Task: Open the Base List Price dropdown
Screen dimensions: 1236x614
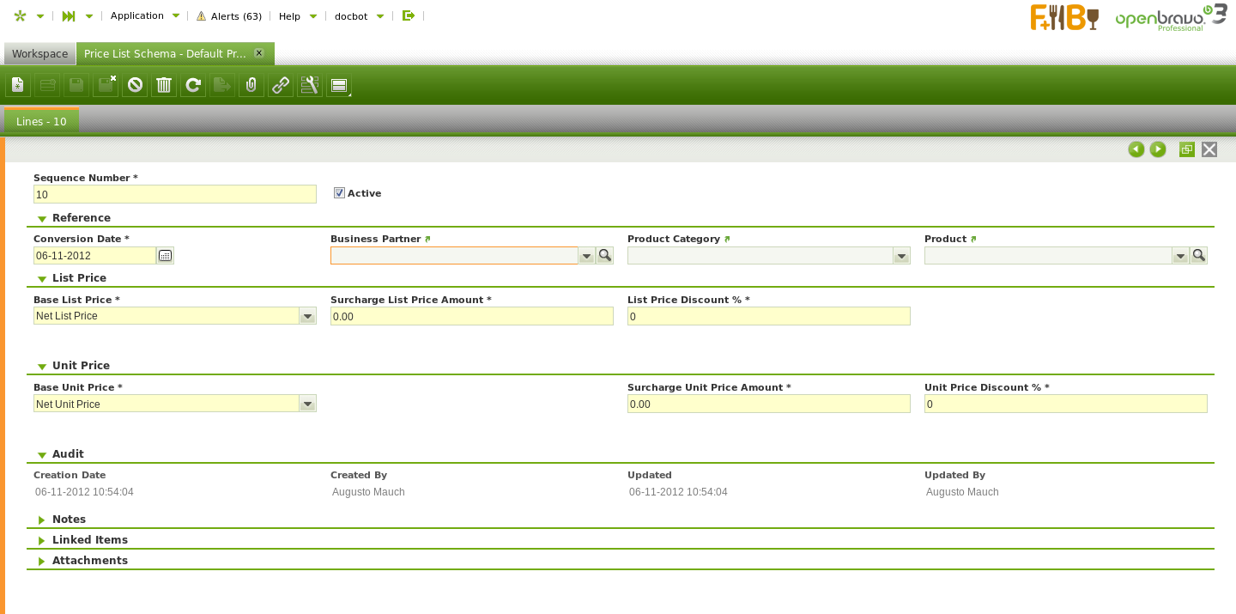Action: tap(307, 316)
